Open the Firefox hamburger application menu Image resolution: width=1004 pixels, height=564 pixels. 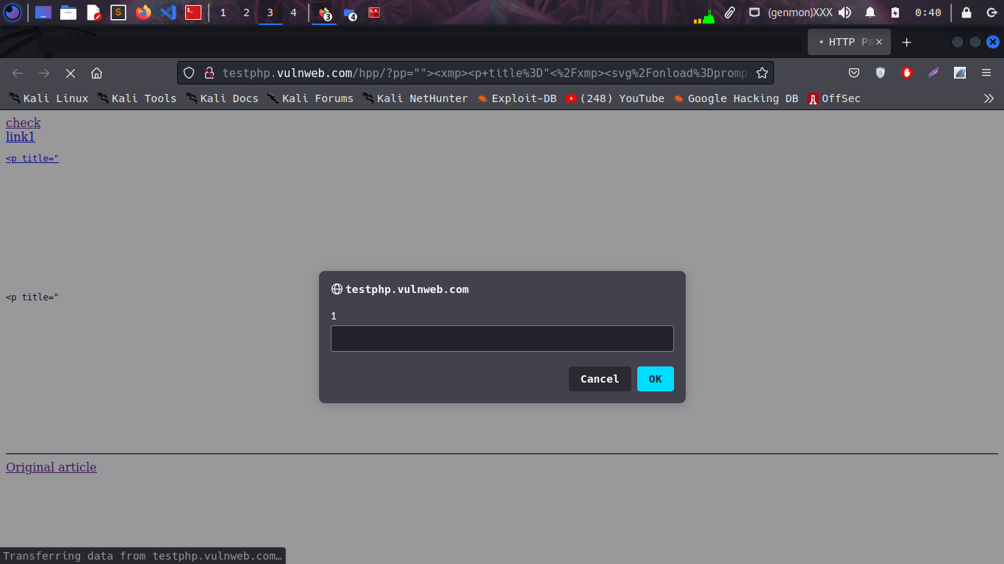click(x=986, y=73)
